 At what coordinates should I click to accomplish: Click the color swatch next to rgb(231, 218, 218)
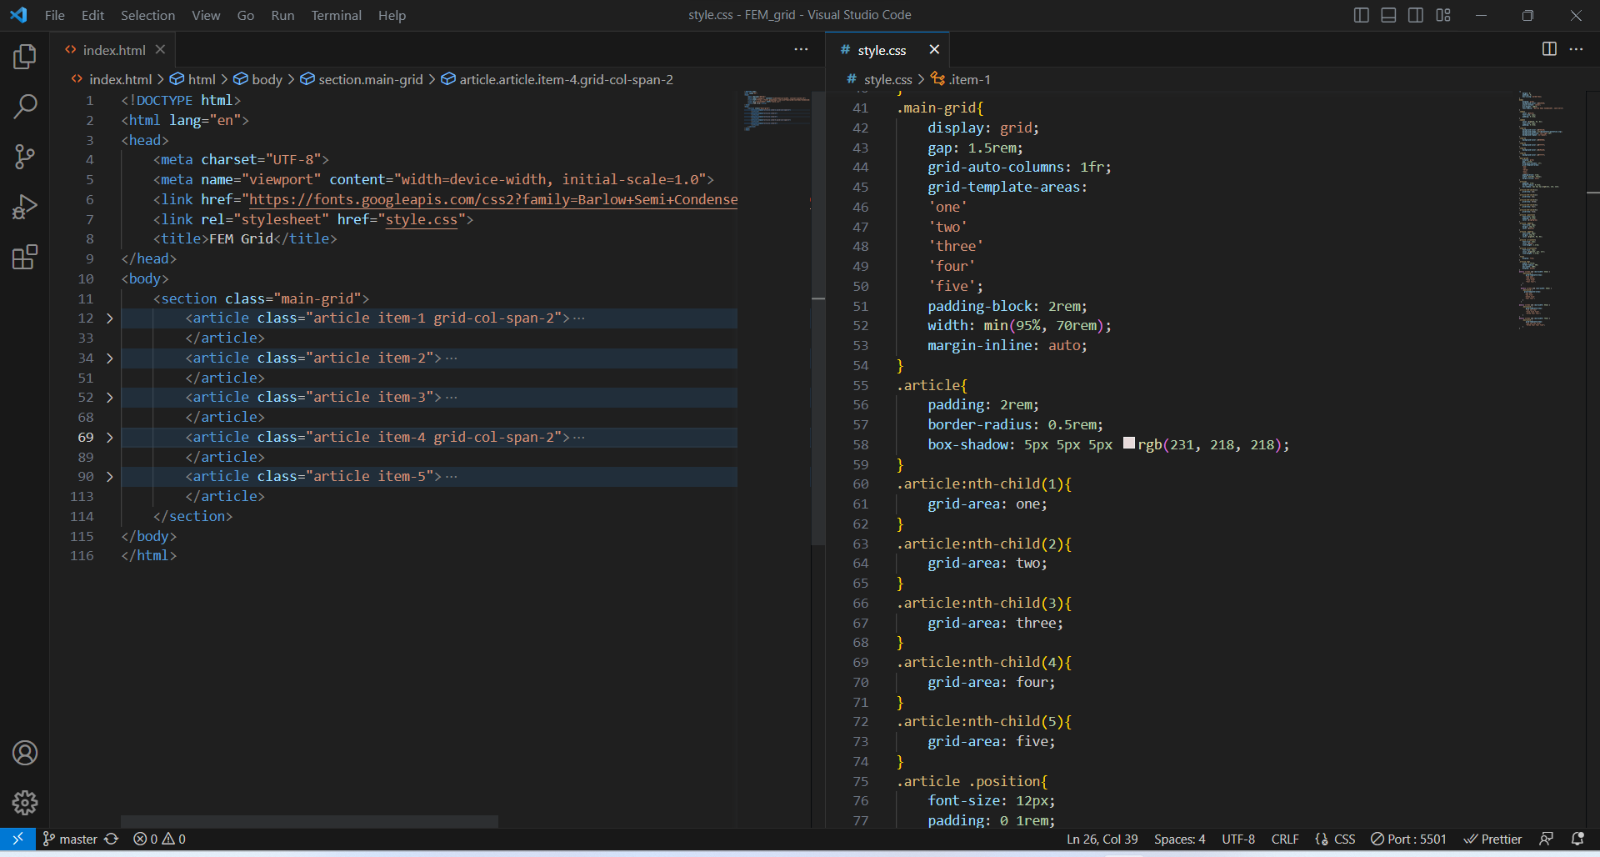tap(1128, 444)
